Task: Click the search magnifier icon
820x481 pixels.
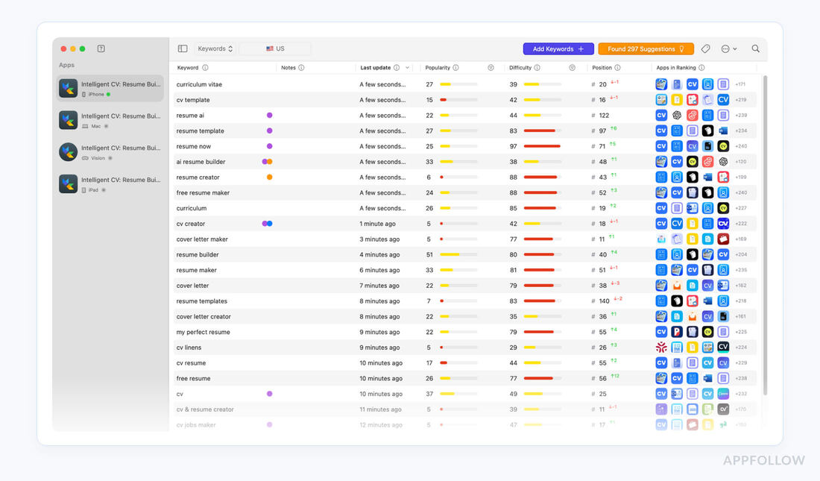Action: pyautogui.click(x=755, y=48)
